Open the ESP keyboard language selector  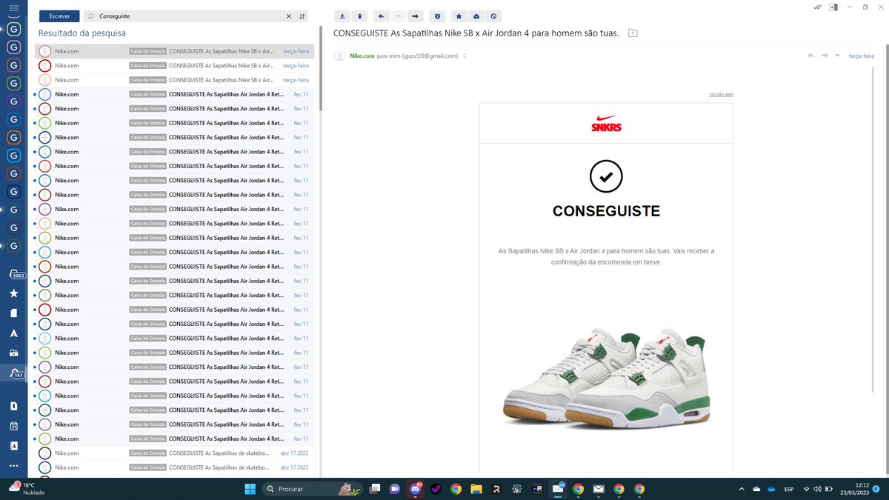coord(789,489)
